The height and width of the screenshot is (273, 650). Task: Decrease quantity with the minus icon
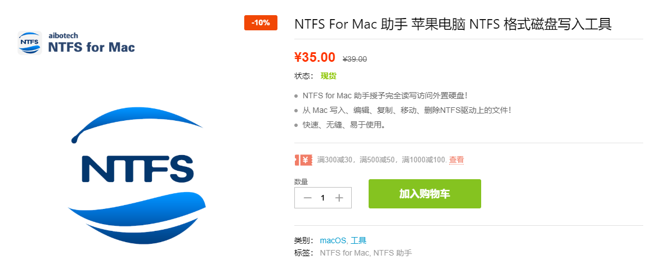pyautogui.click(x=307, y=198)
